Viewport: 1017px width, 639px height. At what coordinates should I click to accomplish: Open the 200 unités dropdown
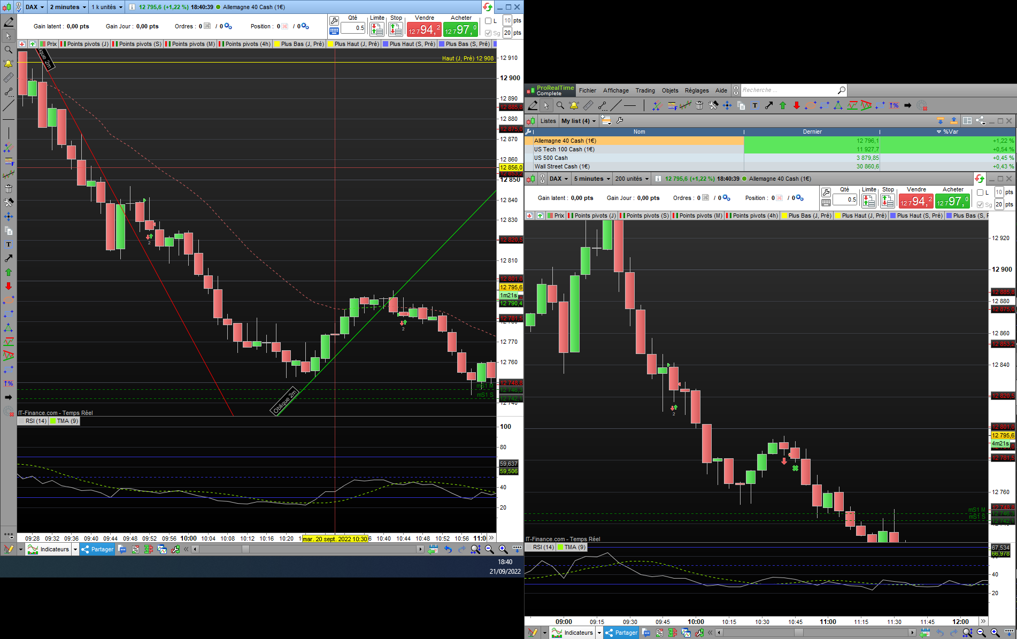[x=632, y=179]
